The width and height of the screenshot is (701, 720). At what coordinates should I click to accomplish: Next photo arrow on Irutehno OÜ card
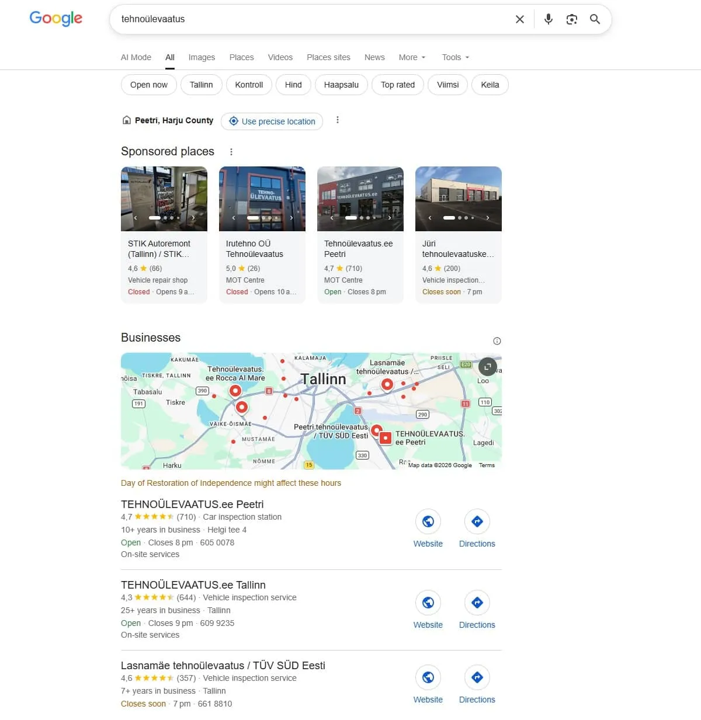pos(291,218)
